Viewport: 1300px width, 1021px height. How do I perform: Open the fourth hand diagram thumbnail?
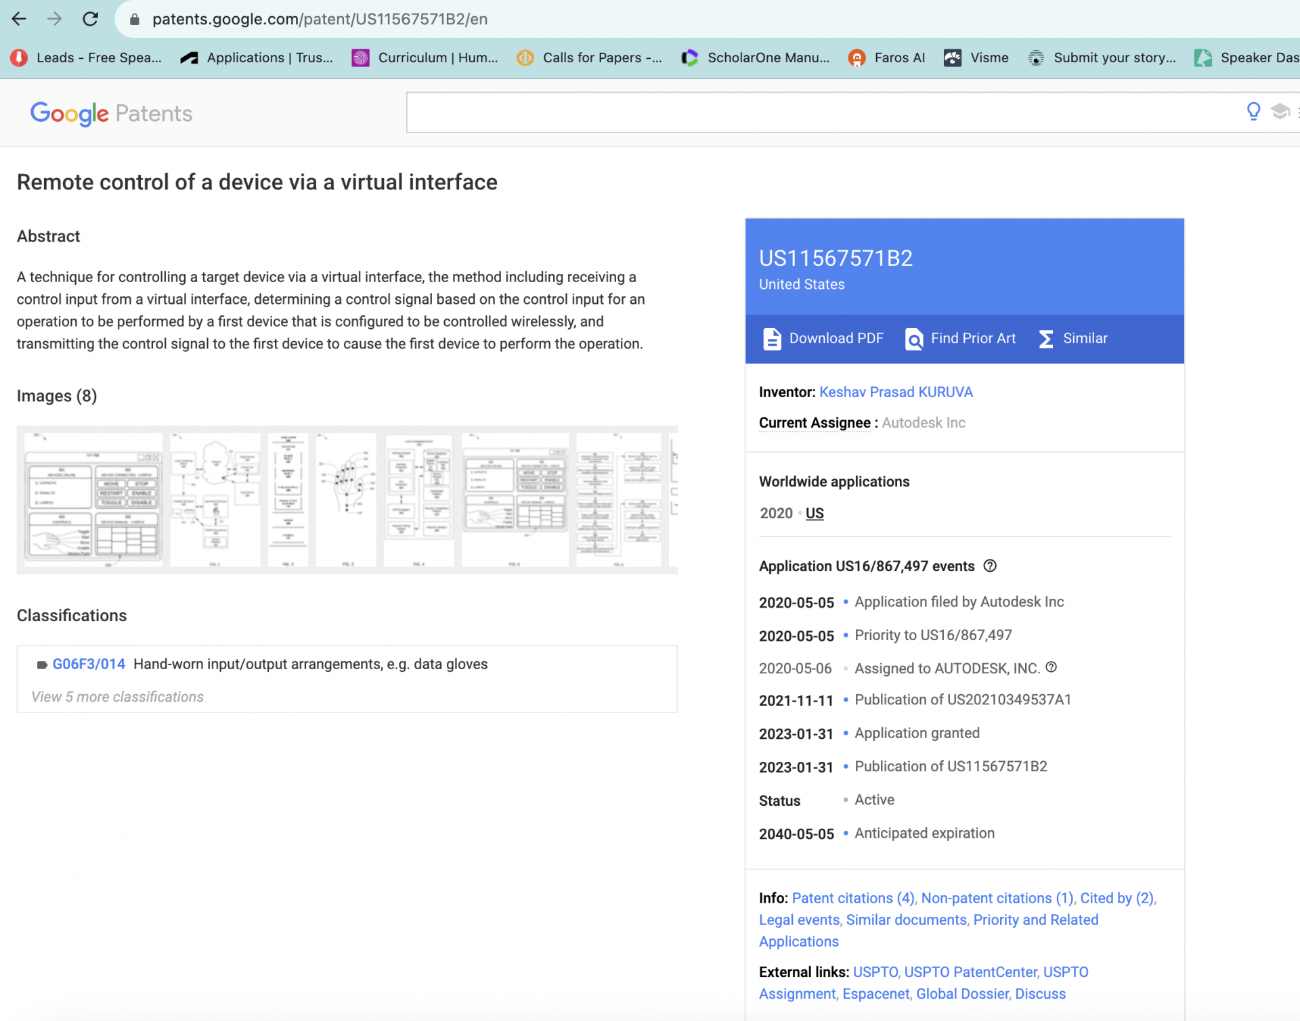point(346,500)
